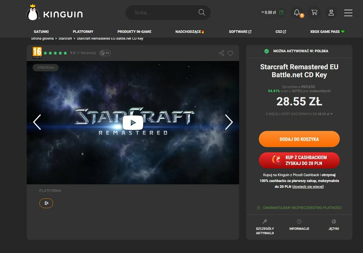363x253 pixels.
Task: Show previous media with the left arrow
Action: pos(37,122)
